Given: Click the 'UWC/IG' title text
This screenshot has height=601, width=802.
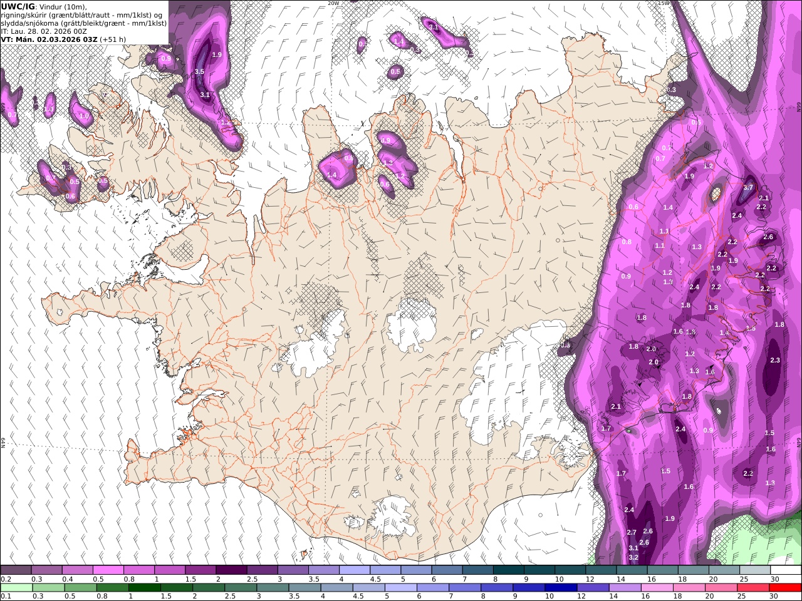Looking at the screenshot, I should 18,6.
